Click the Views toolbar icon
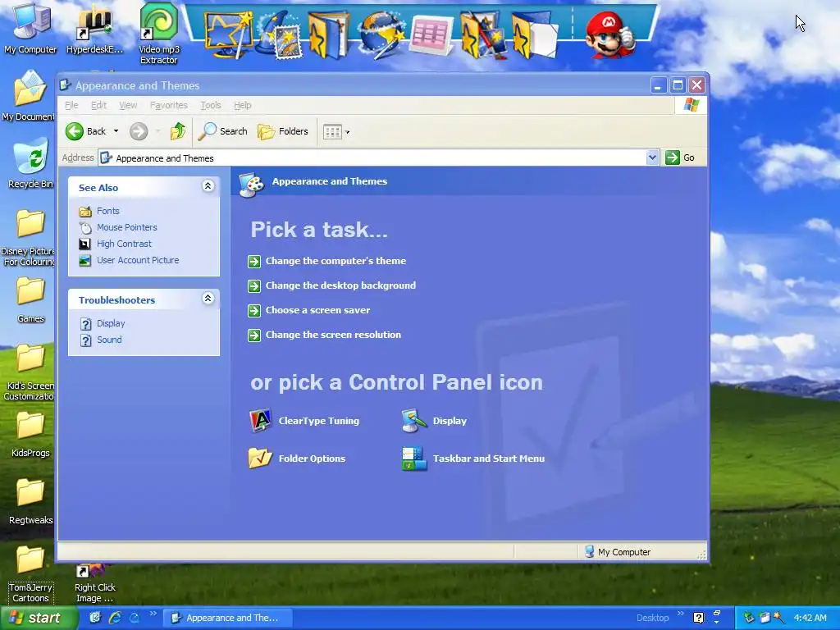Image resolution: width=840 pixels, height=630 pixels. 332,132
